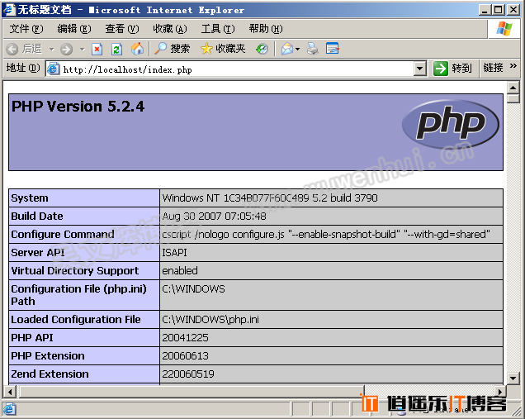Open the Favorites (收藏夹) star button
Screen dimensions: 525x419
[x=223, y=49]
